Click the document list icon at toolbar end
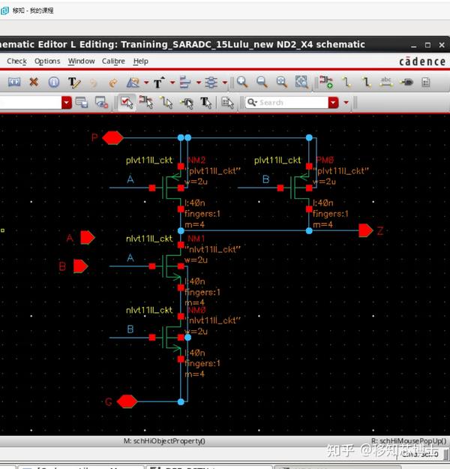Image resolution: width=450 pixels, height=469 pixels. point(426,82)
